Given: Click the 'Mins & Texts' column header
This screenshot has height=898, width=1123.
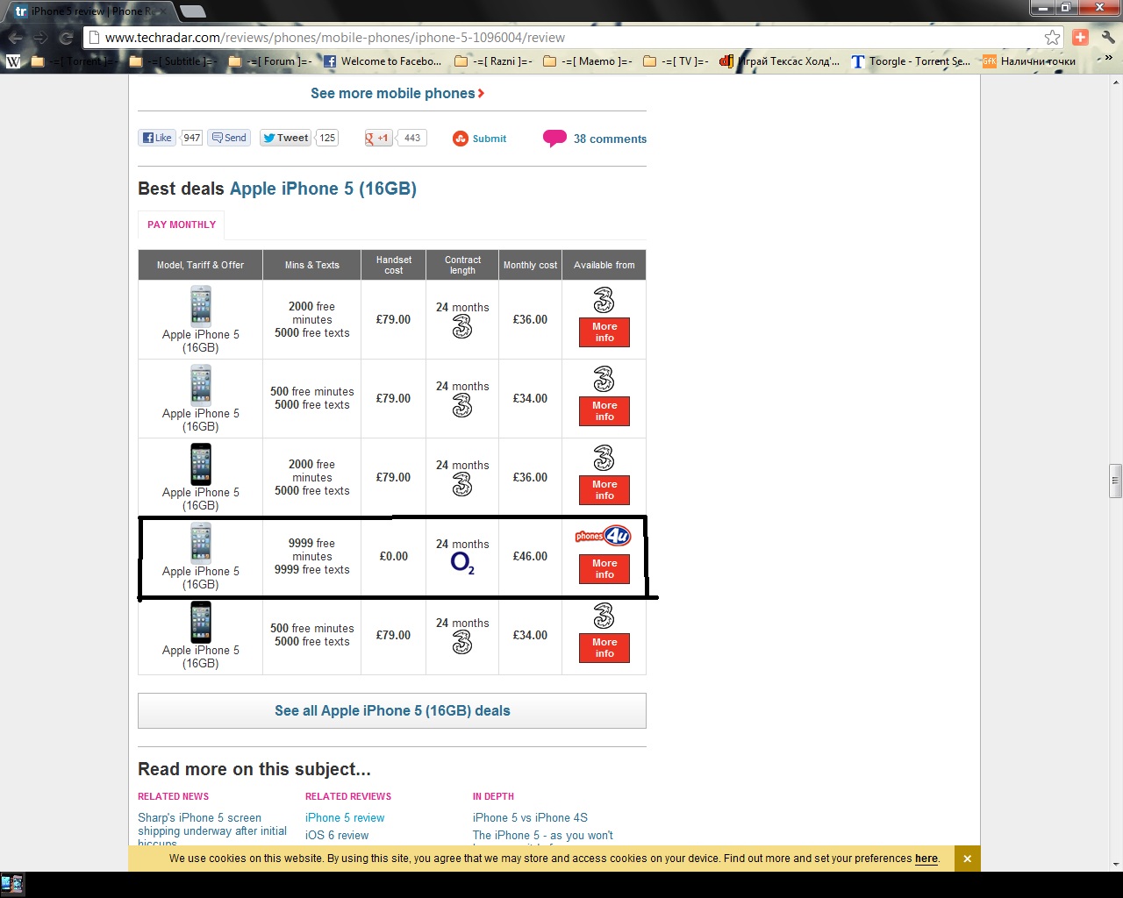Looking at the screenshot, I should [312, 265].
